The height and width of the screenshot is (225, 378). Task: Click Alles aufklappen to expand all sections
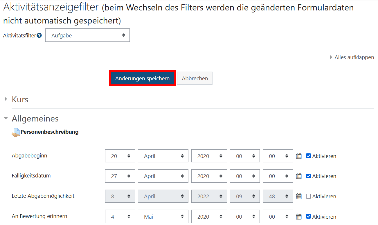click(x=354, y=57)
